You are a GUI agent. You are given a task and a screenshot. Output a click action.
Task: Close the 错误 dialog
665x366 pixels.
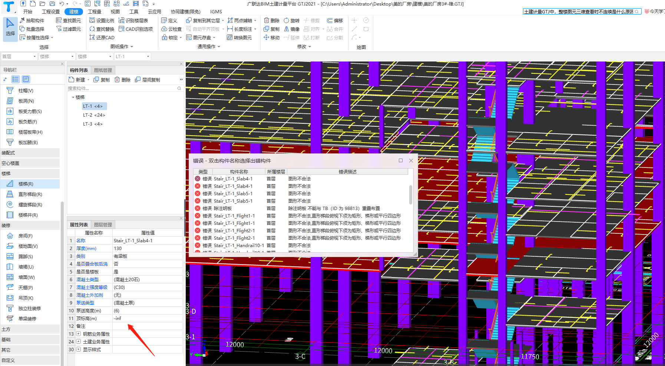point(411,160)
